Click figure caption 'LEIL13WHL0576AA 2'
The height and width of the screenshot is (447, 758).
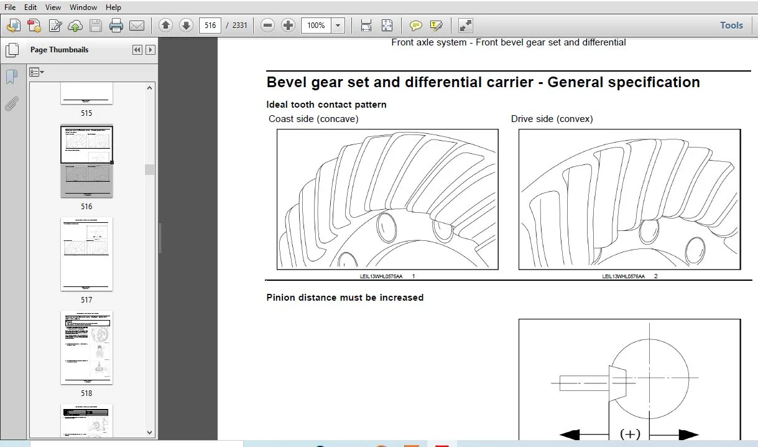coord(630,276)
